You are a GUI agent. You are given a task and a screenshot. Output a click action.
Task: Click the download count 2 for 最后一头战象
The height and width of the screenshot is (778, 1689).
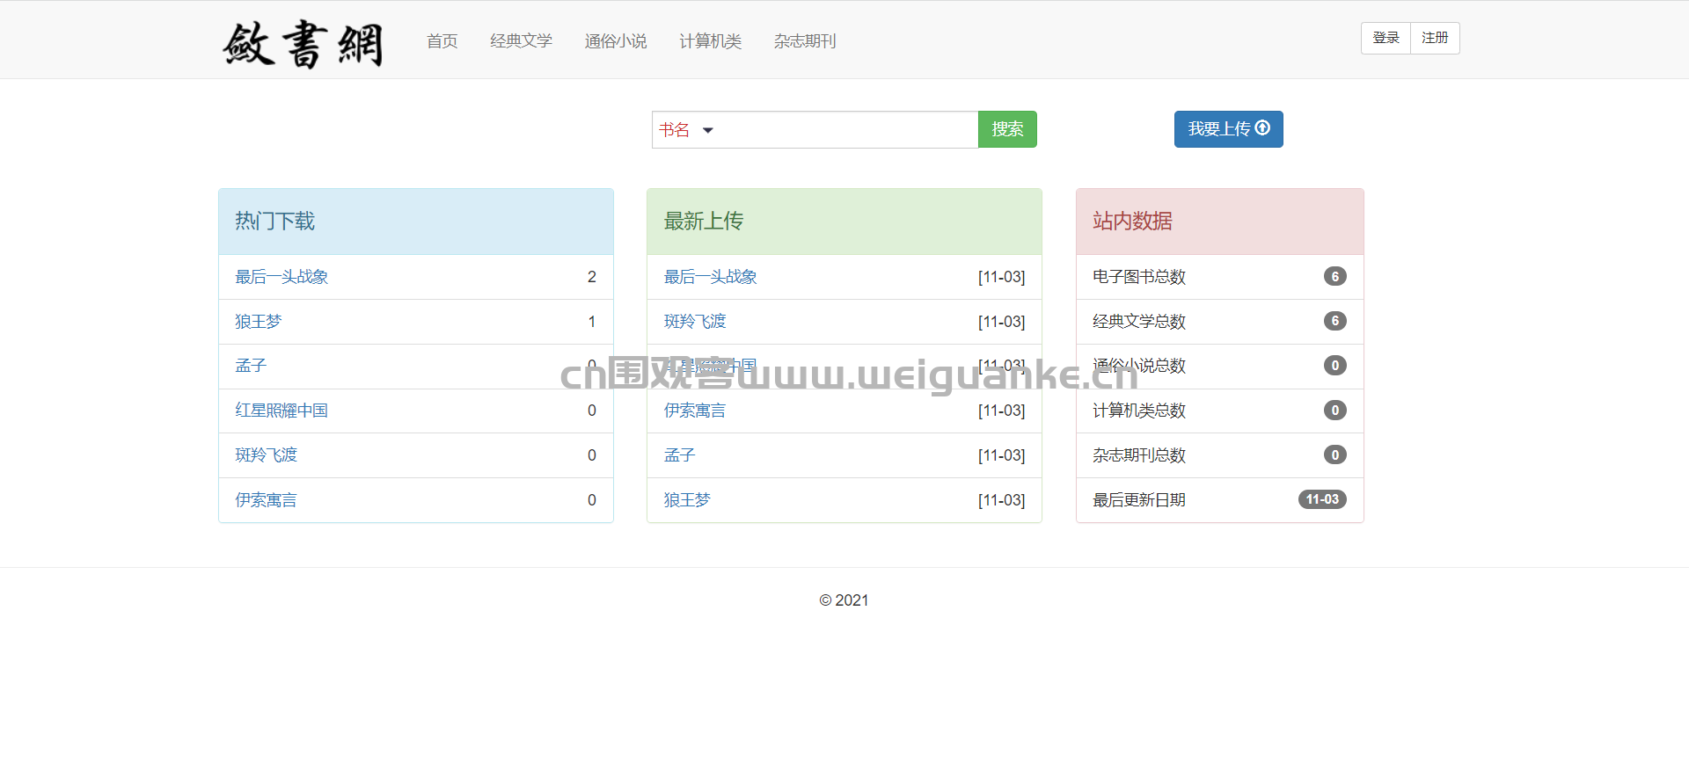click(592, 277)
